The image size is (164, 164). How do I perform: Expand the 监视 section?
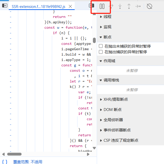click(107, 27)
